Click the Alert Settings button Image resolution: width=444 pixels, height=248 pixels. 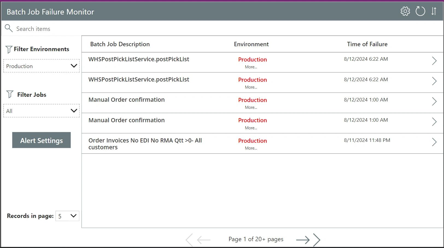click(x=41, y=140)
